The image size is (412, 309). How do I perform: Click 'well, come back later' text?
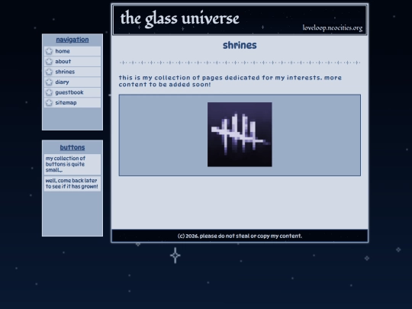(x=72, y=183)
